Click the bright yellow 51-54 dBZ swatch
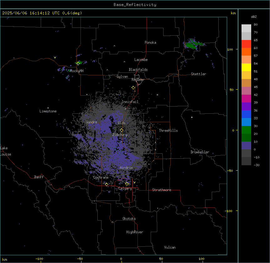The height and width of the screenshot is (263, 270). [246, 67]
